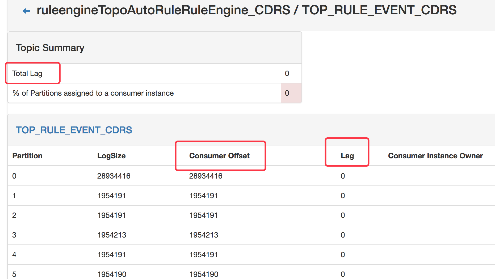Click the pink-highlighted partitions assigned percentage value
The height and width of the screenshot is (279, 495).
click(x=287, y=93)
